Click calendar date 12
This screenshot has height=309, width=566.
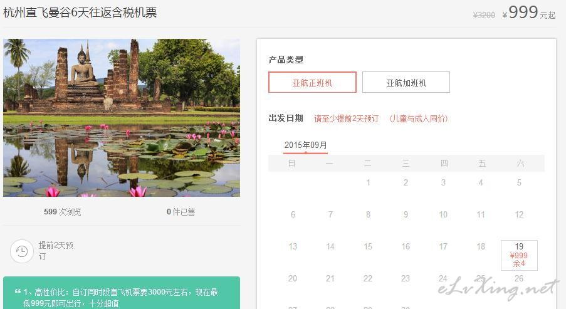click(x=519, y=214)
